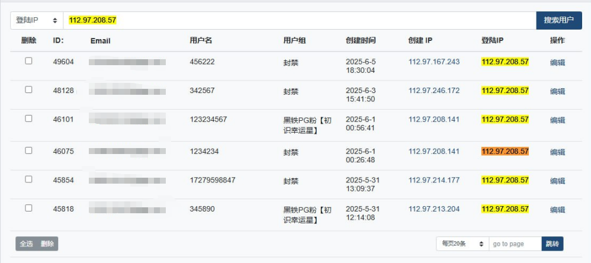Image resolution: width=591 pixels, height=263 pixels.
Task: Enable the checkbox for user ID 45818
Action: (28, 209)
